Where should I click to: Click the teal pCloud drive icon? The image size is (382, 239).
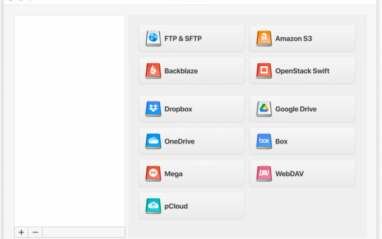click(x=153, y=206)
